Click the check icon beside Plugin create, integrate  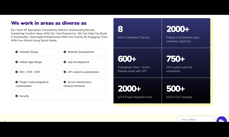tap(17, 82)
